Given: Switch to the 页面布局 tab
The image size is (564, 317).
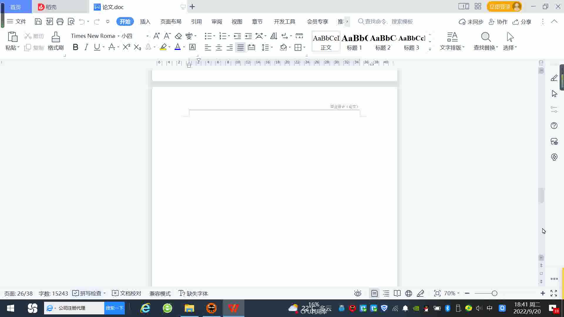Looking at the screenshot, I should [x=171, y=21].
